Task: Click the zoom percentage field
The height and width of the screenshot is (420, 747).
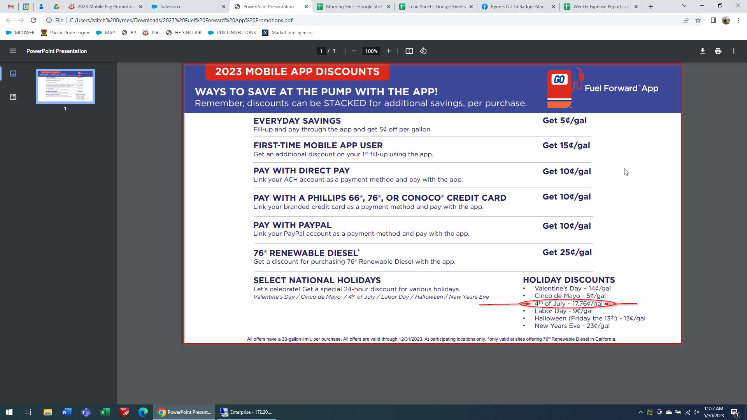Action: (x=371, y=51)
